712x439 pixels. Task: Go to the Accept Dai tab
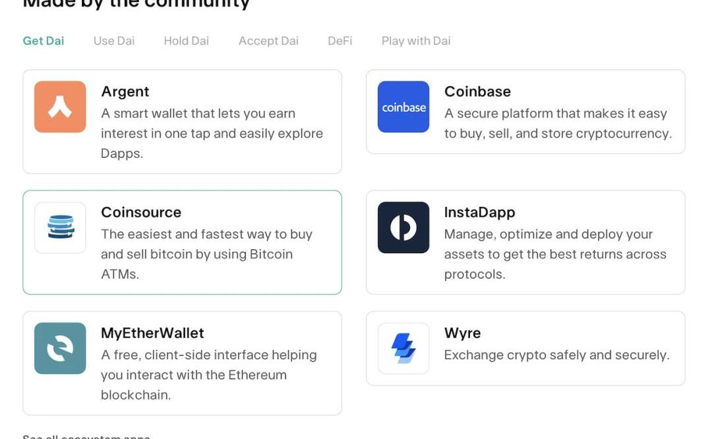click(x=268, y=41)
